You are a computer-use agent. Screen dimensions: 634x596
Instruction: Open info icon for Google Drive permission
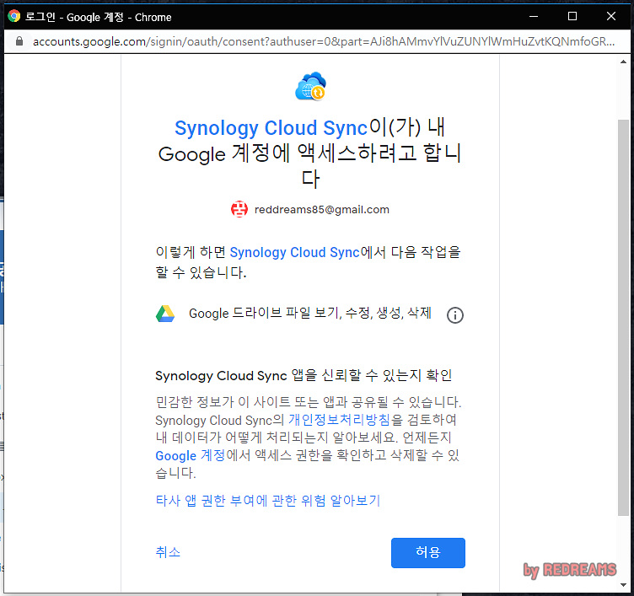coord(455,315)
